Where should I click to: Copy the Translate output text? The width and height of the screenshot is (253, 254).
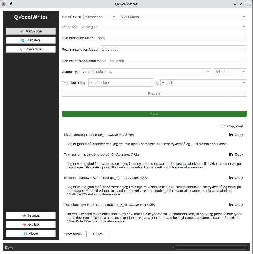coord(236,205)
